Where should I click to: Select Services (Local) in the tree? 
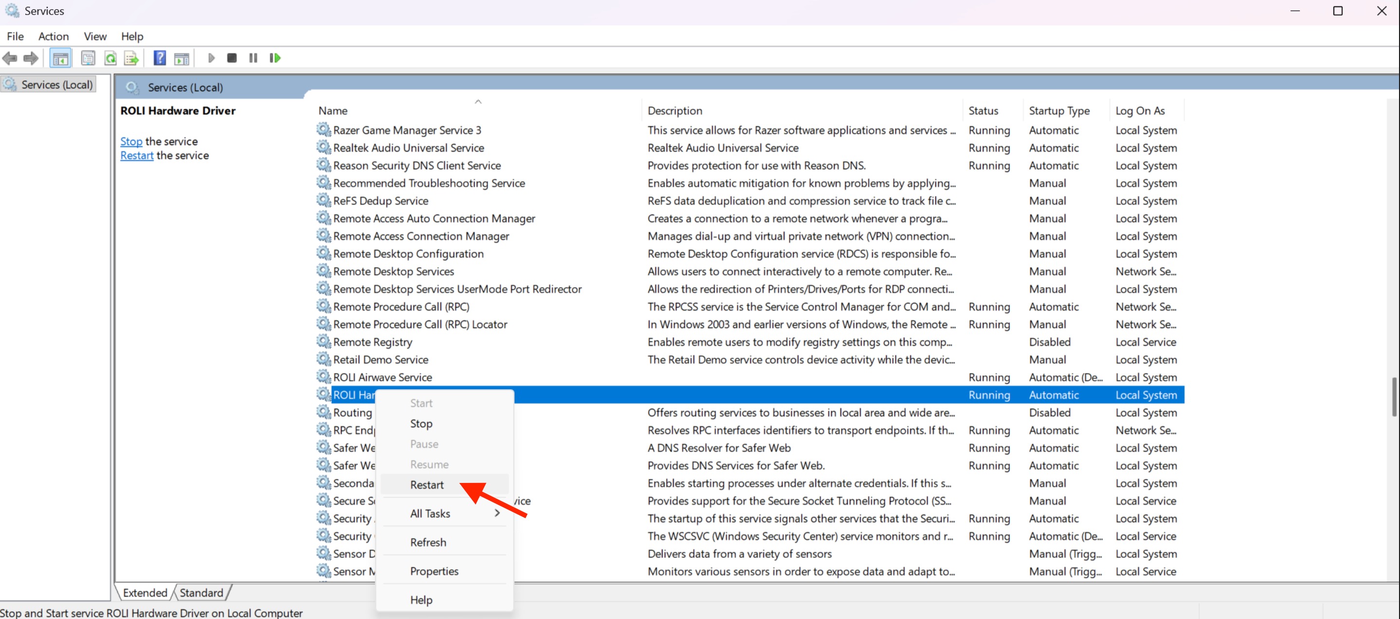pos(56,85)
